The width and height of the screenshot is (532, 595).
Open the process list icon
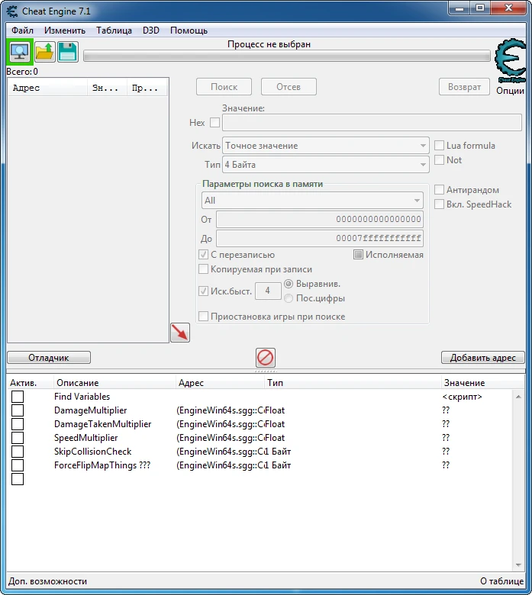pos(20,52)
